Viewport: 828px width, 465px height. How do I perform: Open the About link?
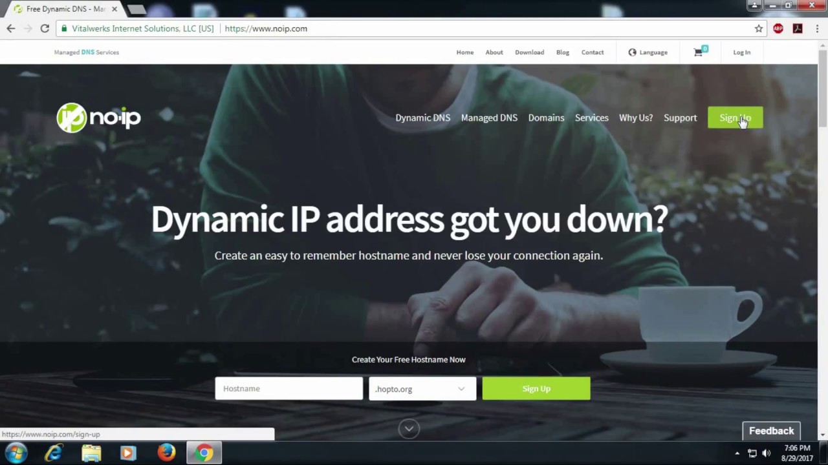494,52
